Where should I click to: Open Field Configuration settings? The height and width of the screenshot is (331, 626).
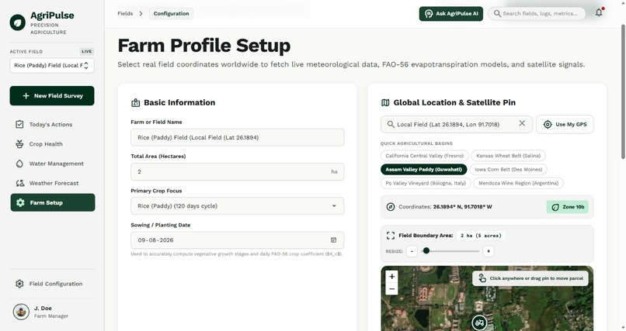pos(52,284)
